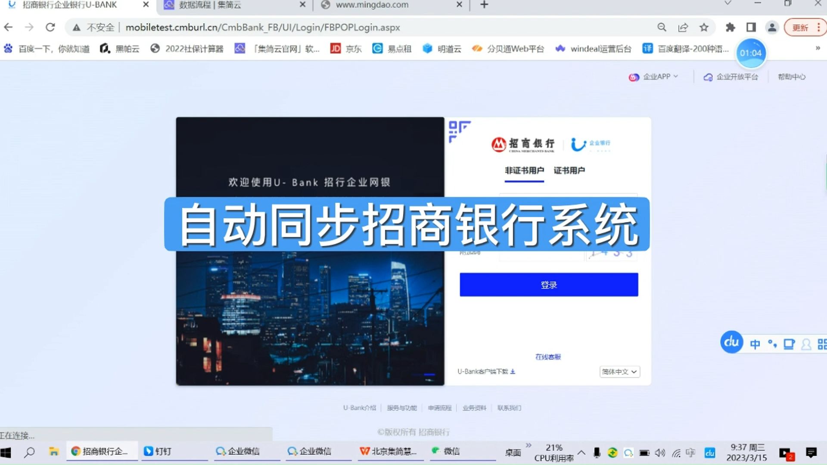Viewport: 827px width, 465px height.
Task: Click the address bar URL field
Action: (x=263, y=28)
